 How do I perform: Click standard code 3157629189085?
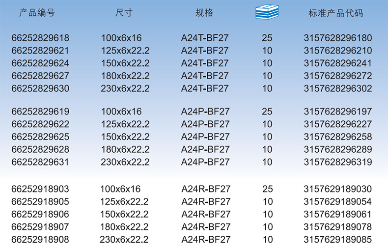(x=338, y=240)
